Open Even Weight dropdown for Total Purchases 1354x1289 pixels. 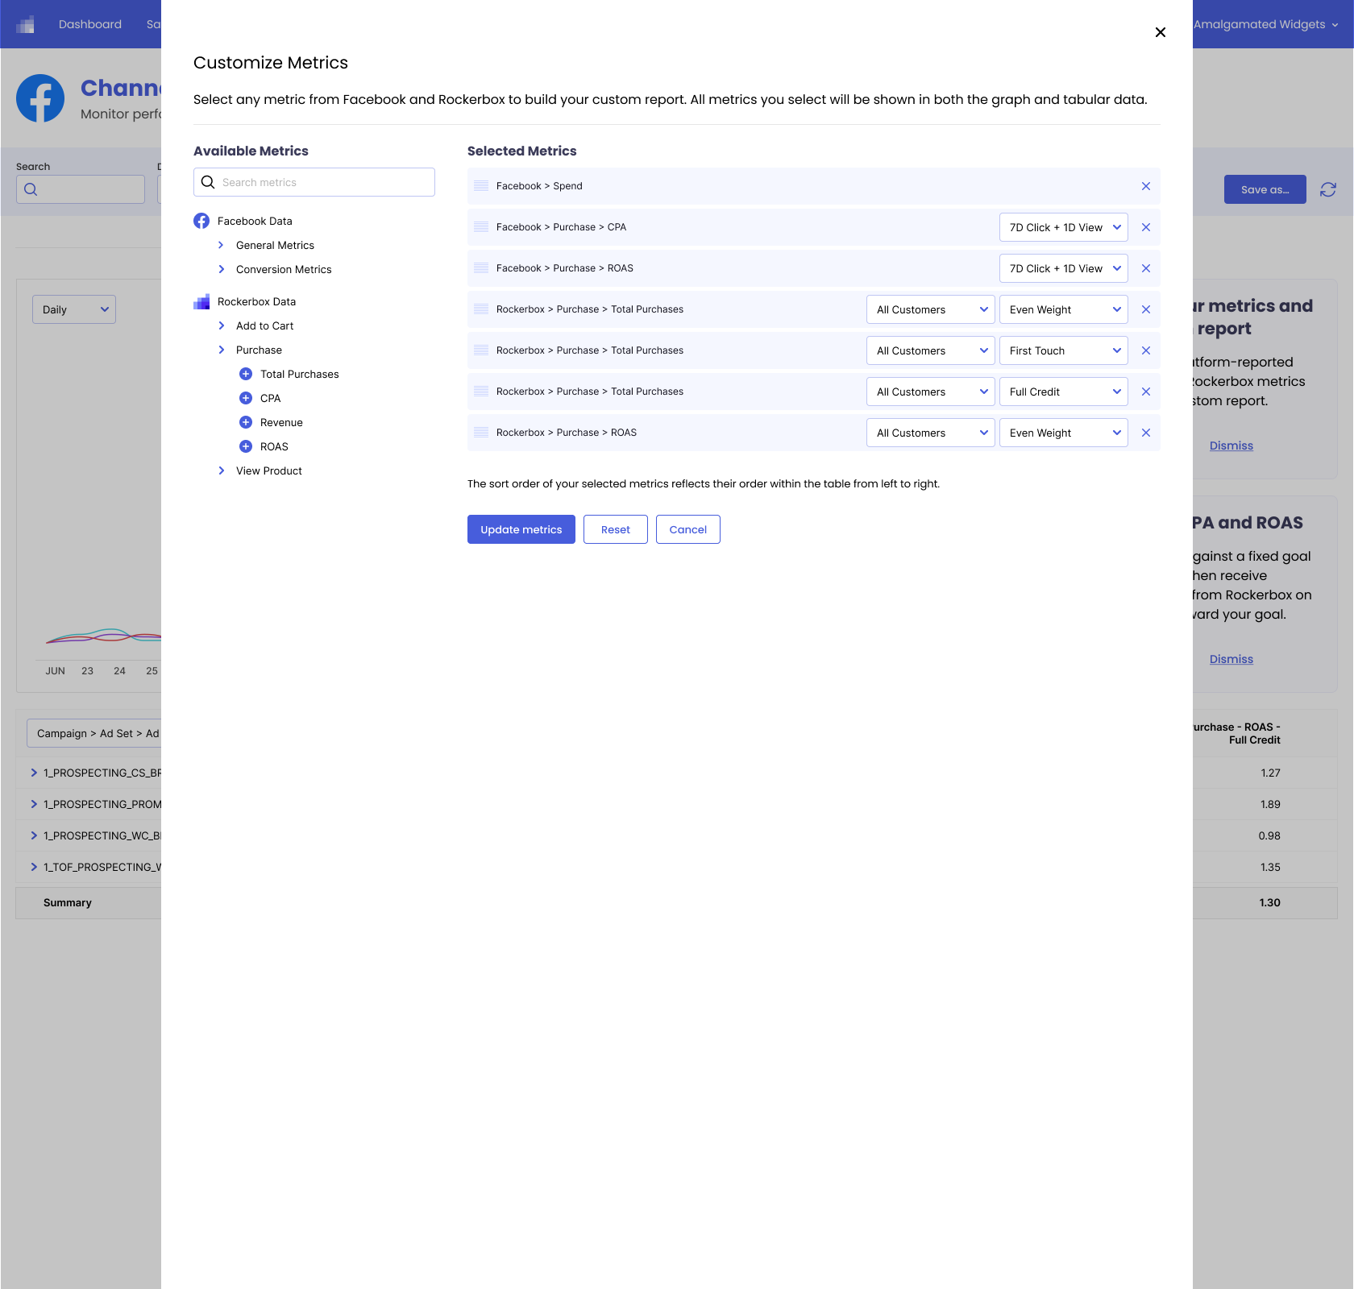tap(1064, 309)
